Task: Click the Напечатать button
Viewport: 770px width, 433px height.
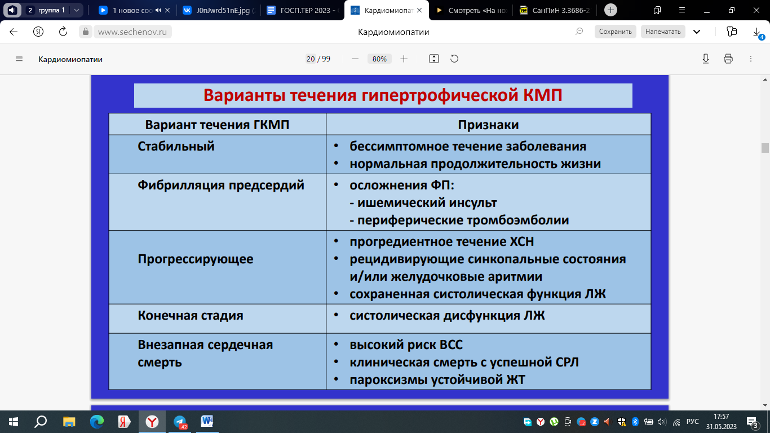Action: coord(663,32)
